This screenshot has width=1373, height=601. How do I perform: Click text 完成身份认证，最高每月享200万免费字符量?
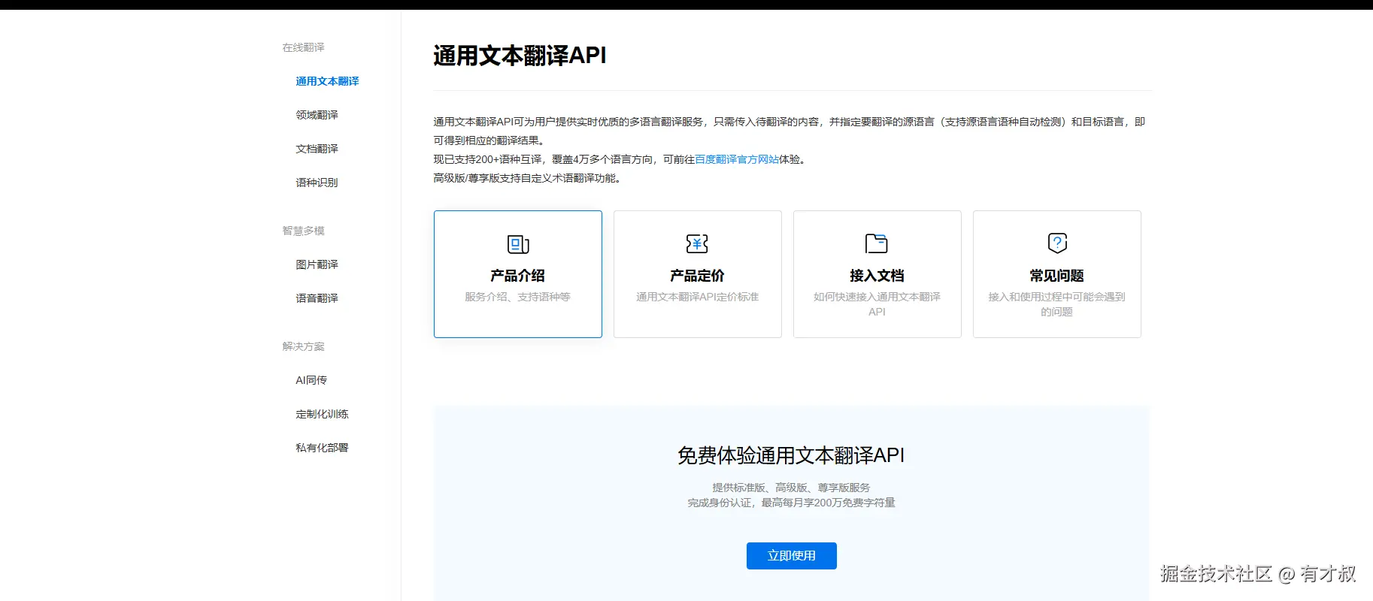coord(791,503)
